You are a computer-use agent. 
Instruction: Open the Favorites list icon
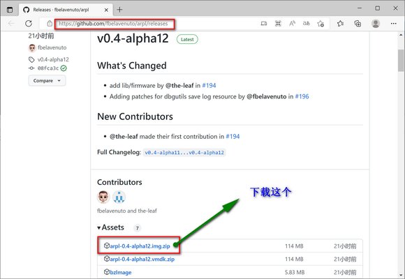click(x=340, y=24)
